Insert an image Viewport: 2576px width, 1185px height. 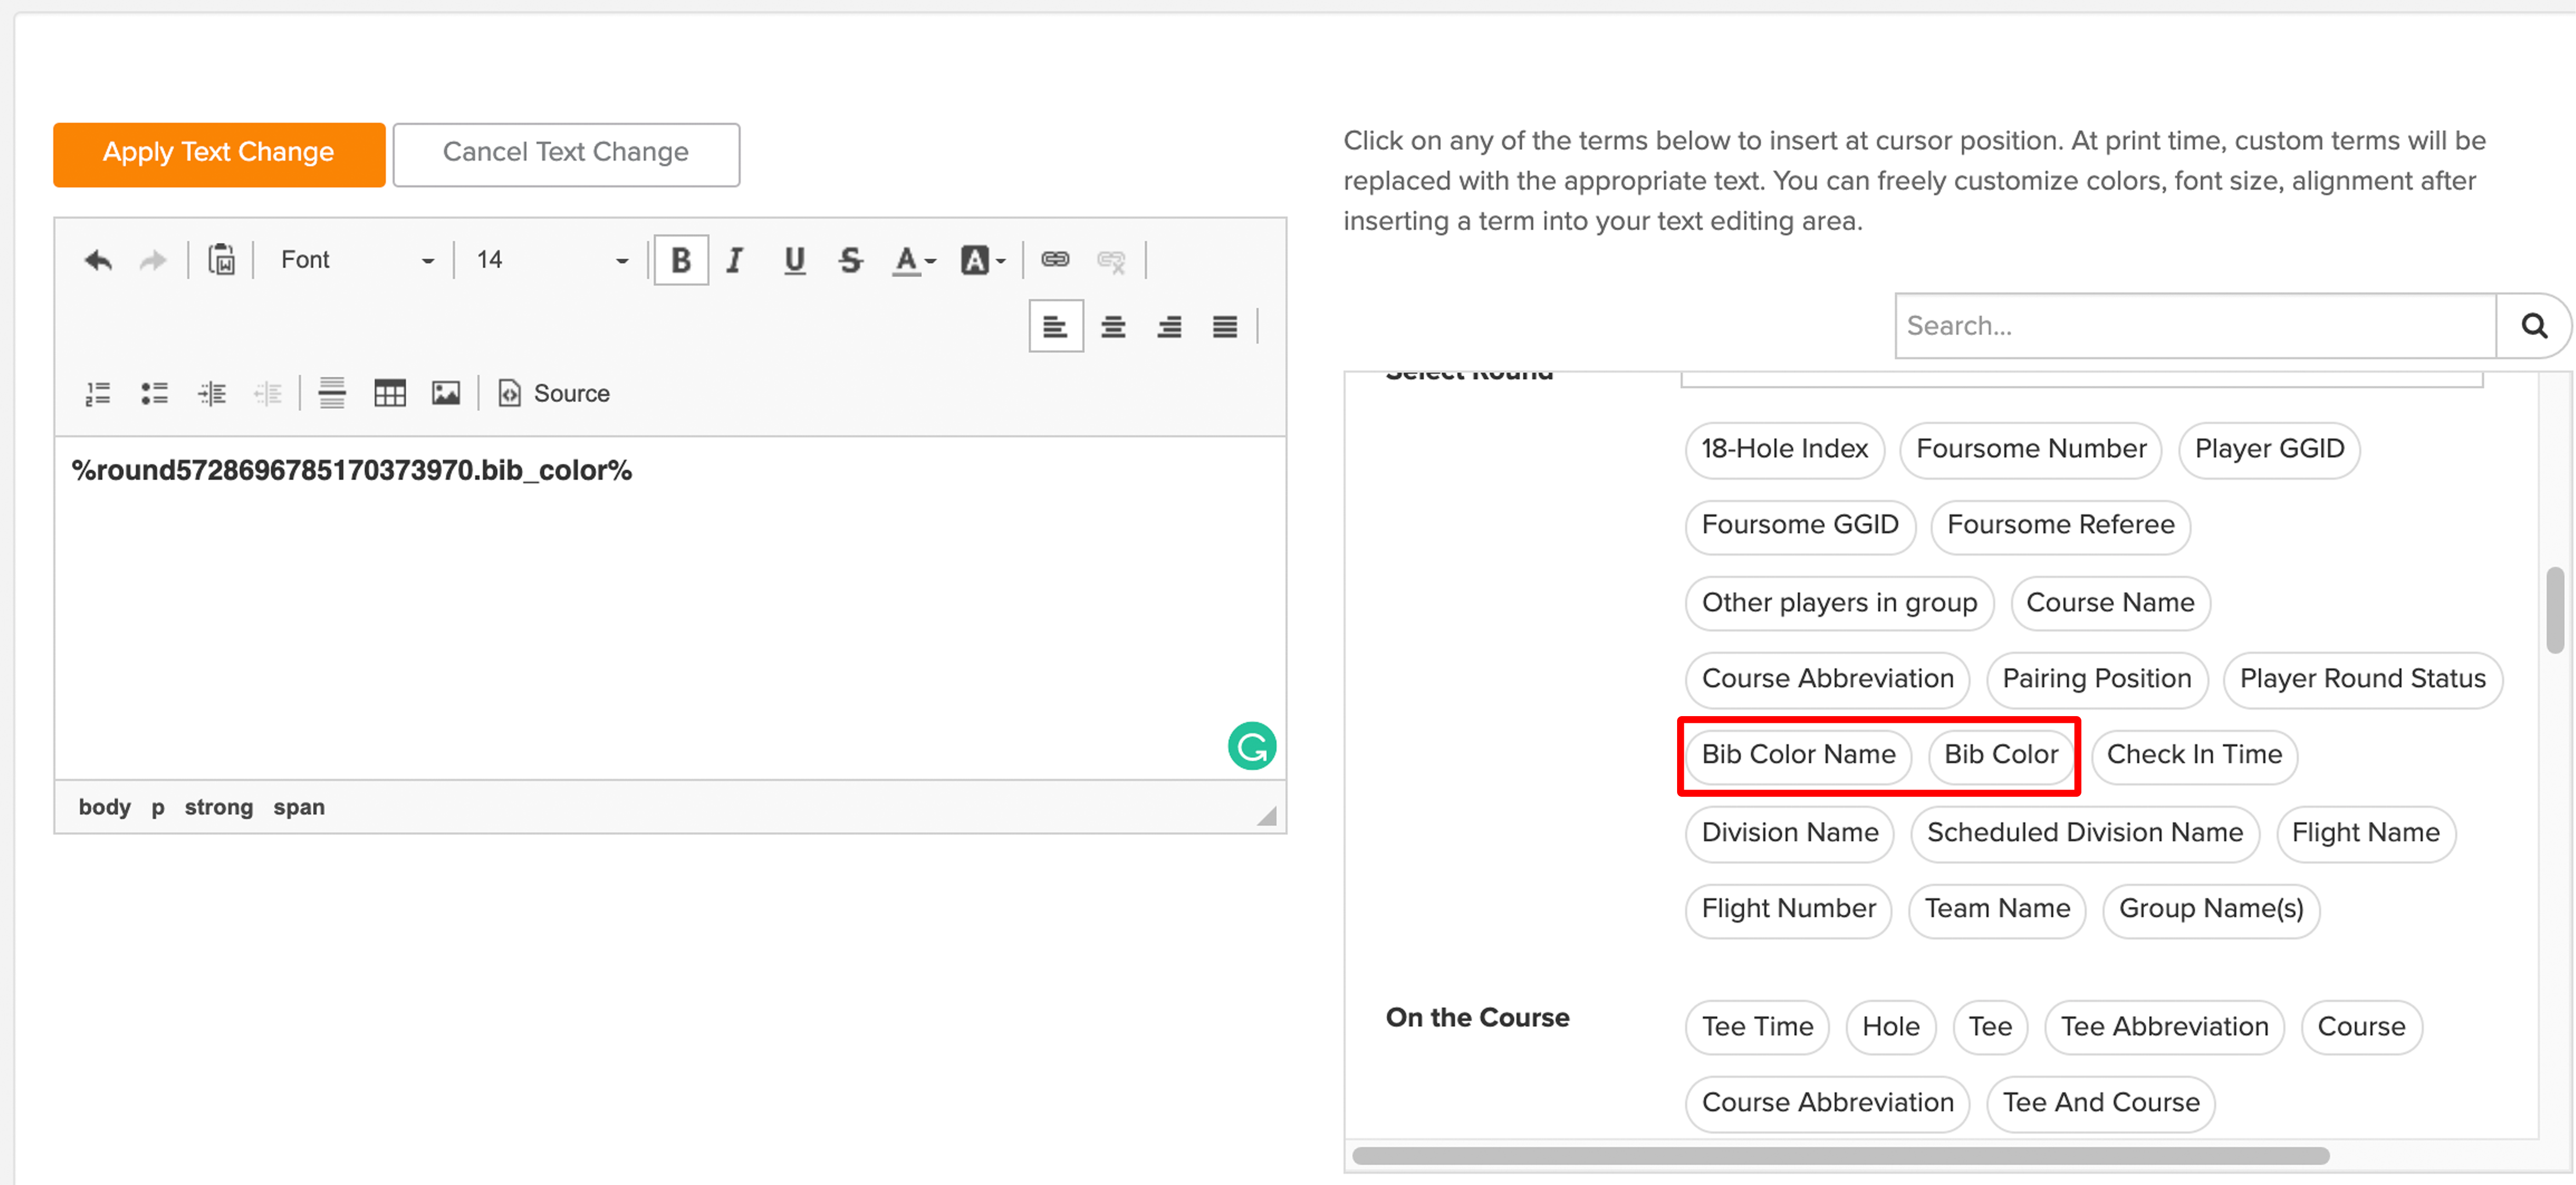[446, 393]
